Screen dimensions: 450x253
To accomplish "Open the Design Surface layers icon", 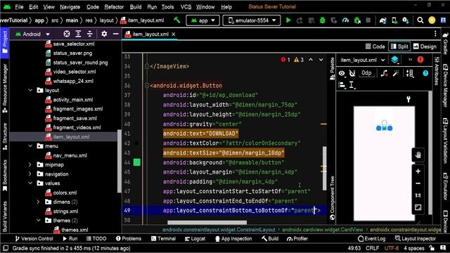I will click(394, 60).
